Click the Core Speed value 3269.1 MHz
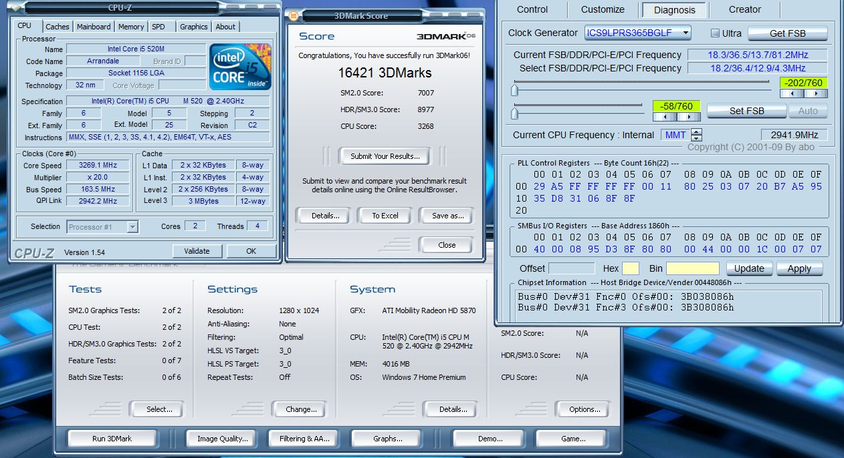 click(98, 165)
